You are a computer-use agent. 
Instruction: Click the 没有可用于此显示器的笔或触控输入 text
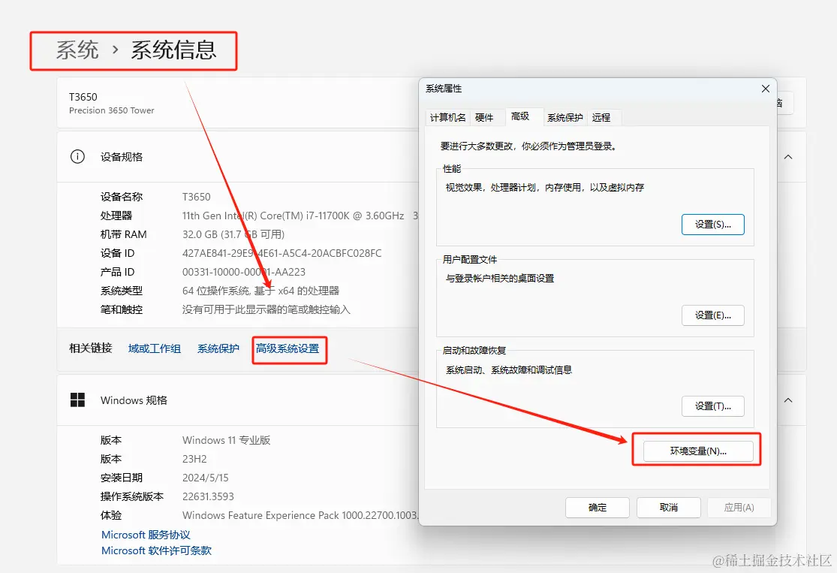coord(266,309)
